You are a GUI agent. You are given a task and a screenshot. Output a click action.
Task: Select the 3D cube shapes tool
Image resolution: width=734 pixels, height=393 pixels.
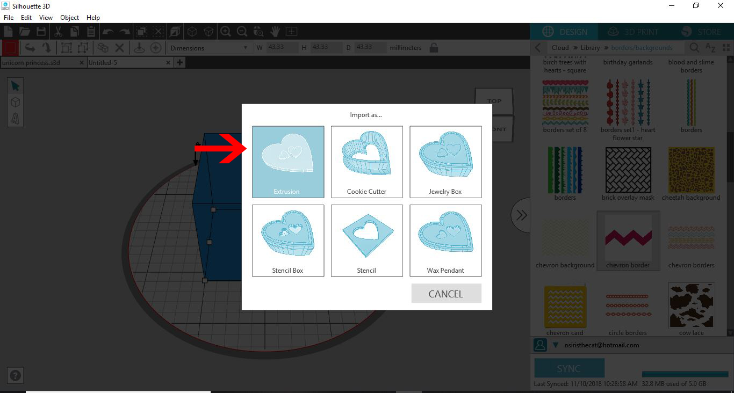(x=15, y=102)
